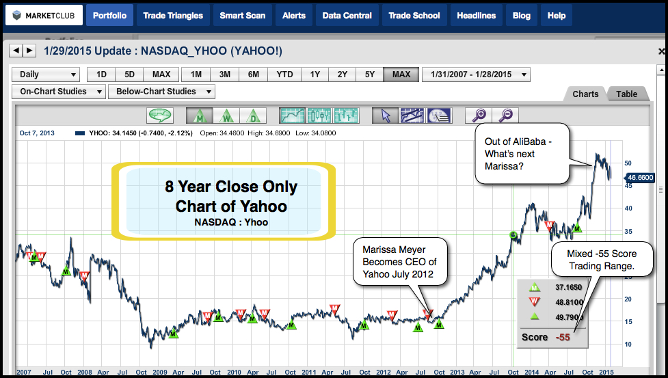The image size is (668, 378).
Task: Go to next chart with right arrow
Action: 29,51
